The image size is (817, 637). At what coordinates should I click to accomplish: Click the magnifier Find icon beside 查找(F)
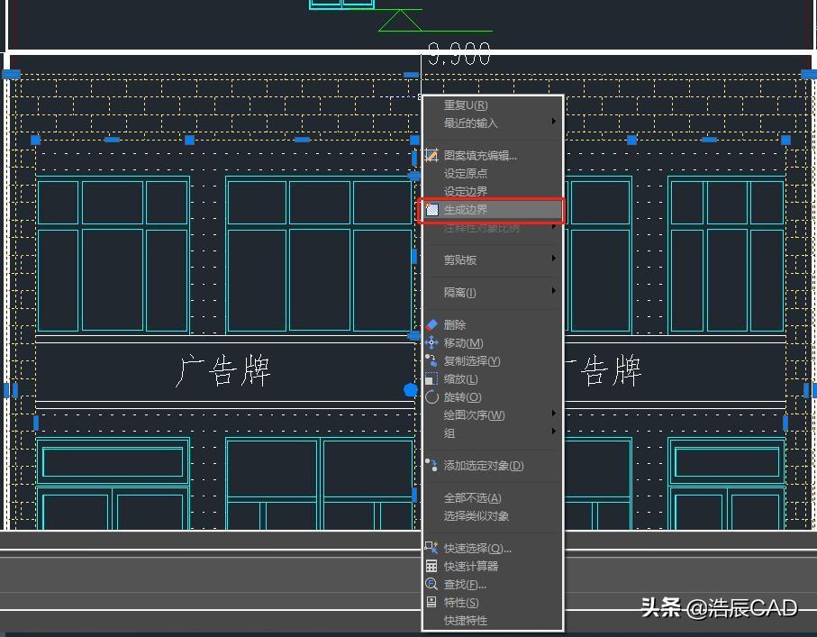(431, 583)
